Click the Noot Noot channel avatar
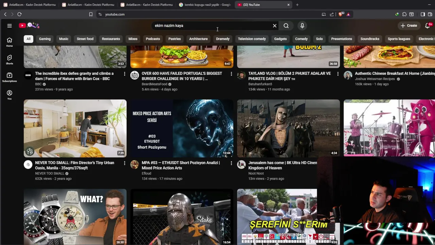The height and width of the screenshot is (245, 435). (x=241, y=165)
